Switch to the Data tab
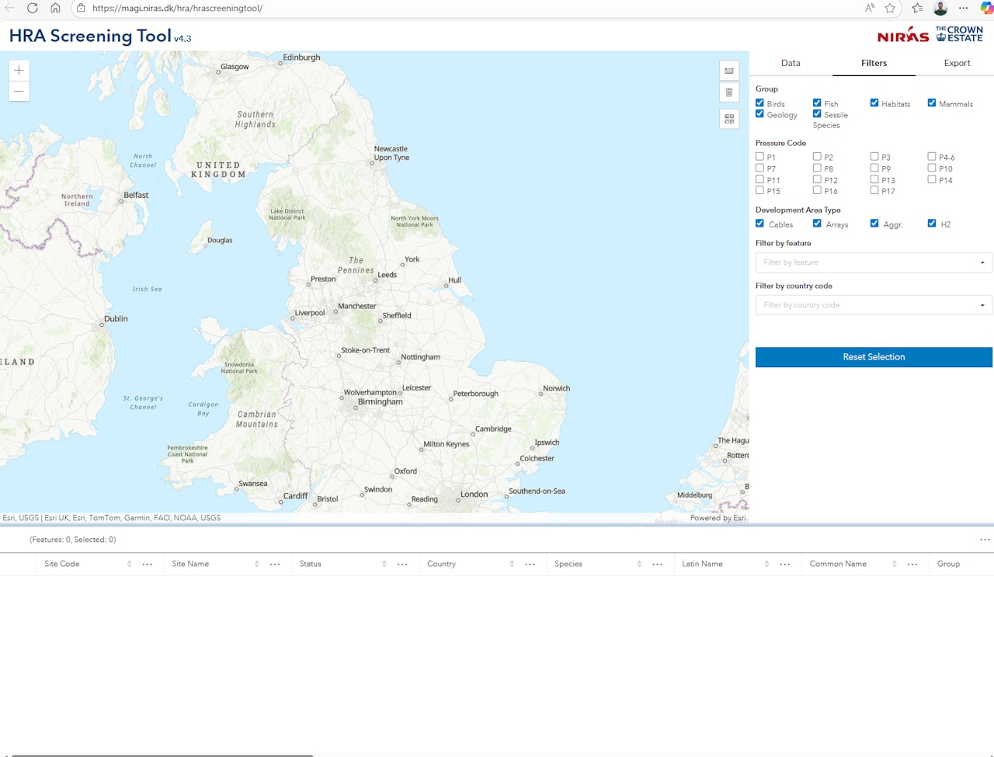 click(x=791, y=63)
